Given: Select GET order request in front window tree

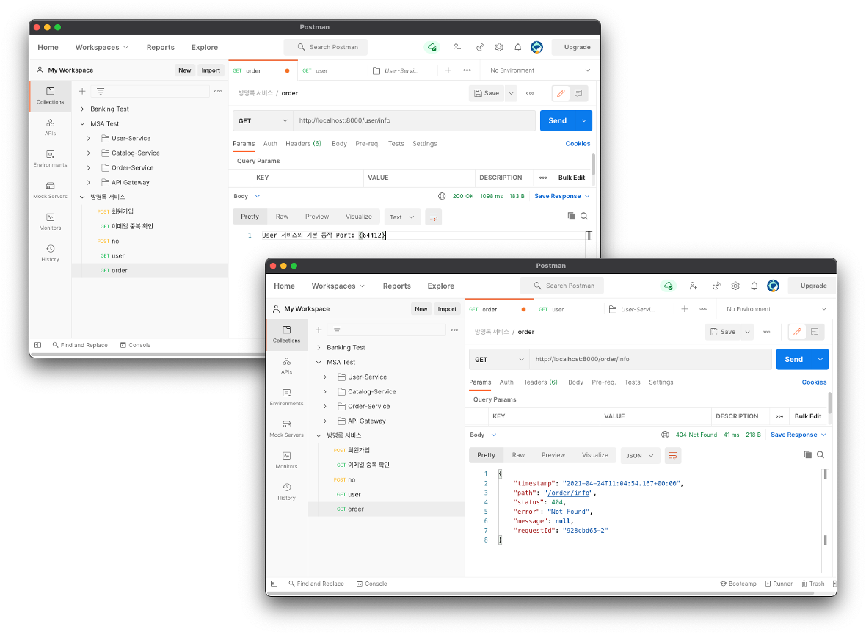Looking at the screenshot, I should click(x=387, y=509).
